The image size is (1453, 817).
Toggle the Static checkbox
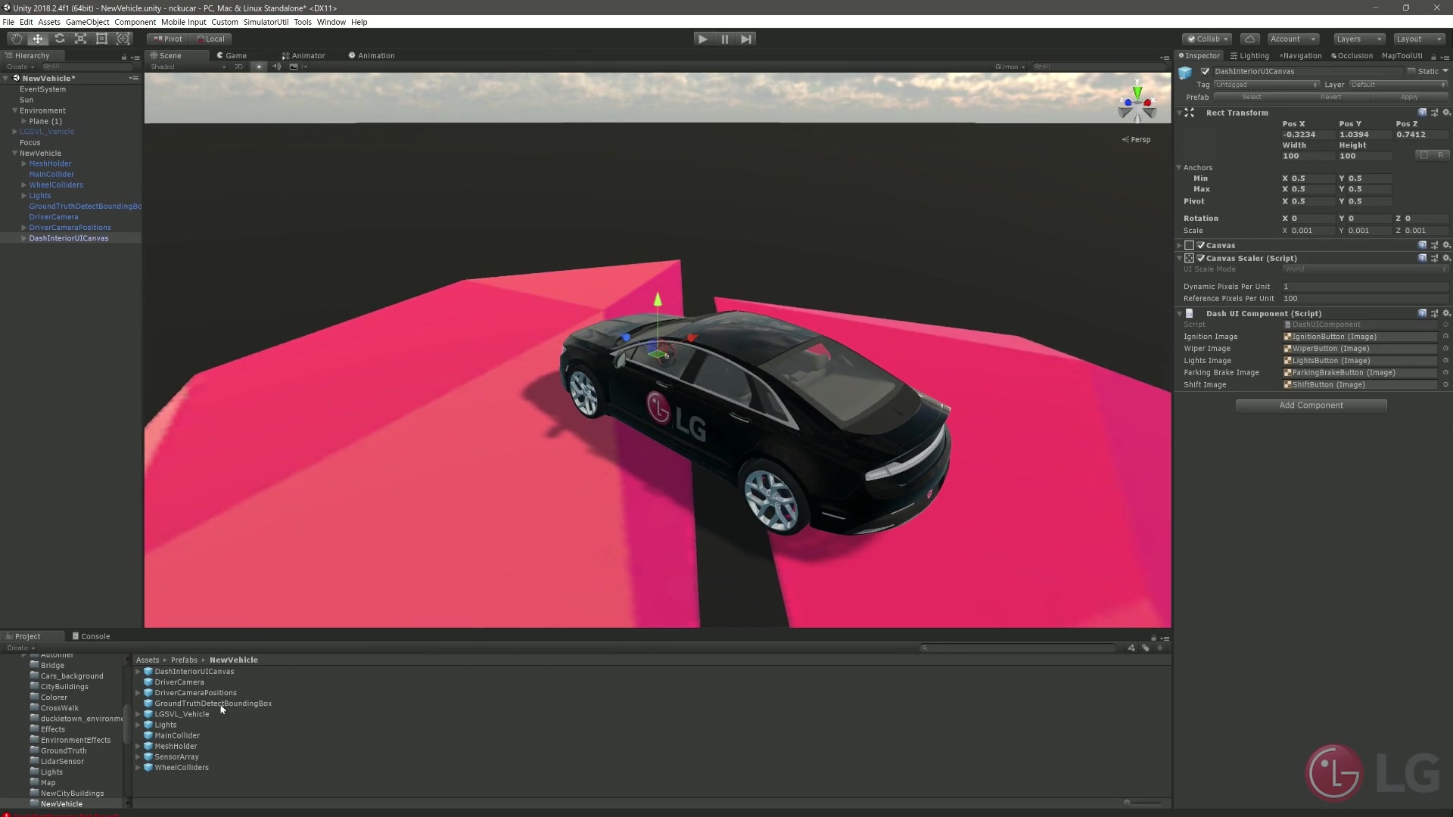click(x=1411, y=71)
